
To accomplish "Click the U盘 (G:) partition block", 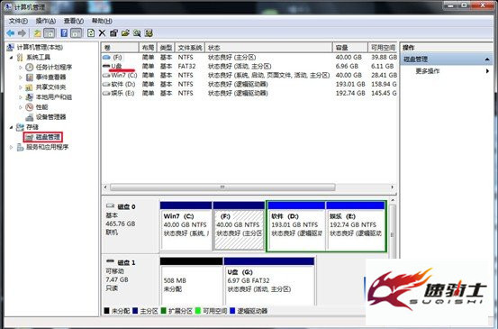I will [x=269, y=281].
